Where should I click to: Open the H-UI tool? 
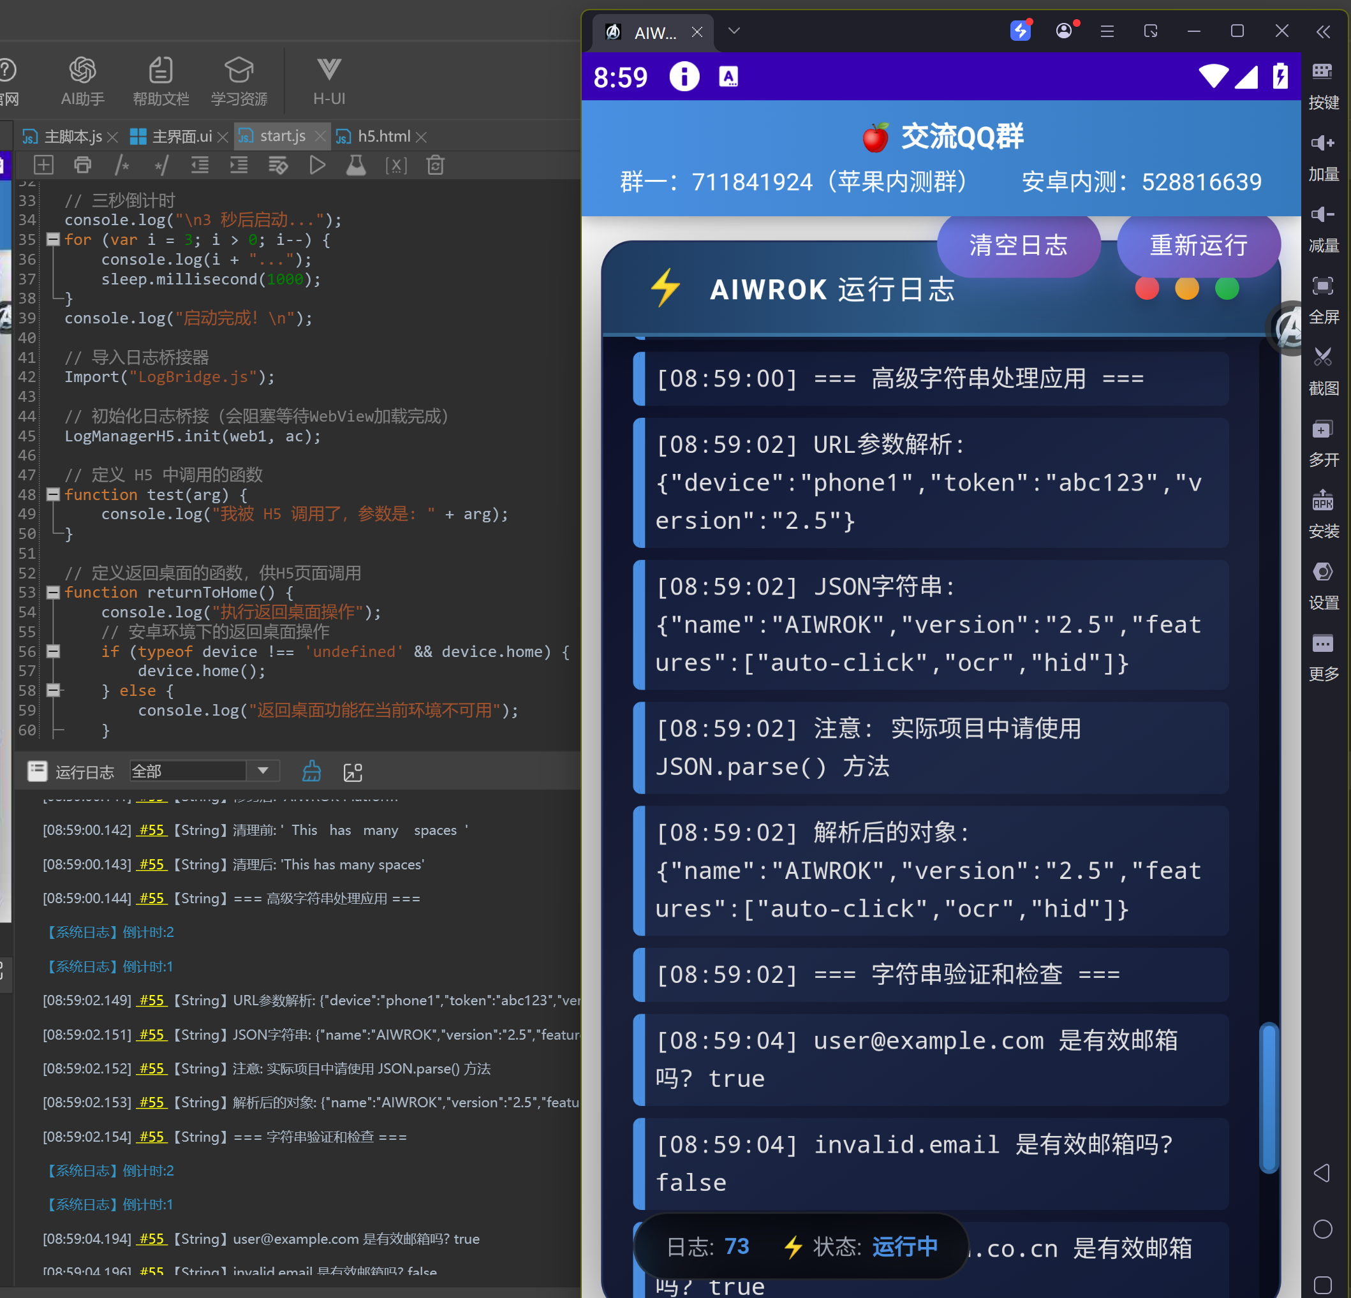point(329,82)
